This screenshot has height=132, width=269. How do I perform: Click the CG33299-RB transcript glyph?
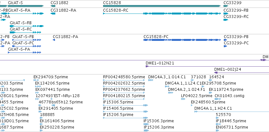pyautogui.click(x=226, y=14)
